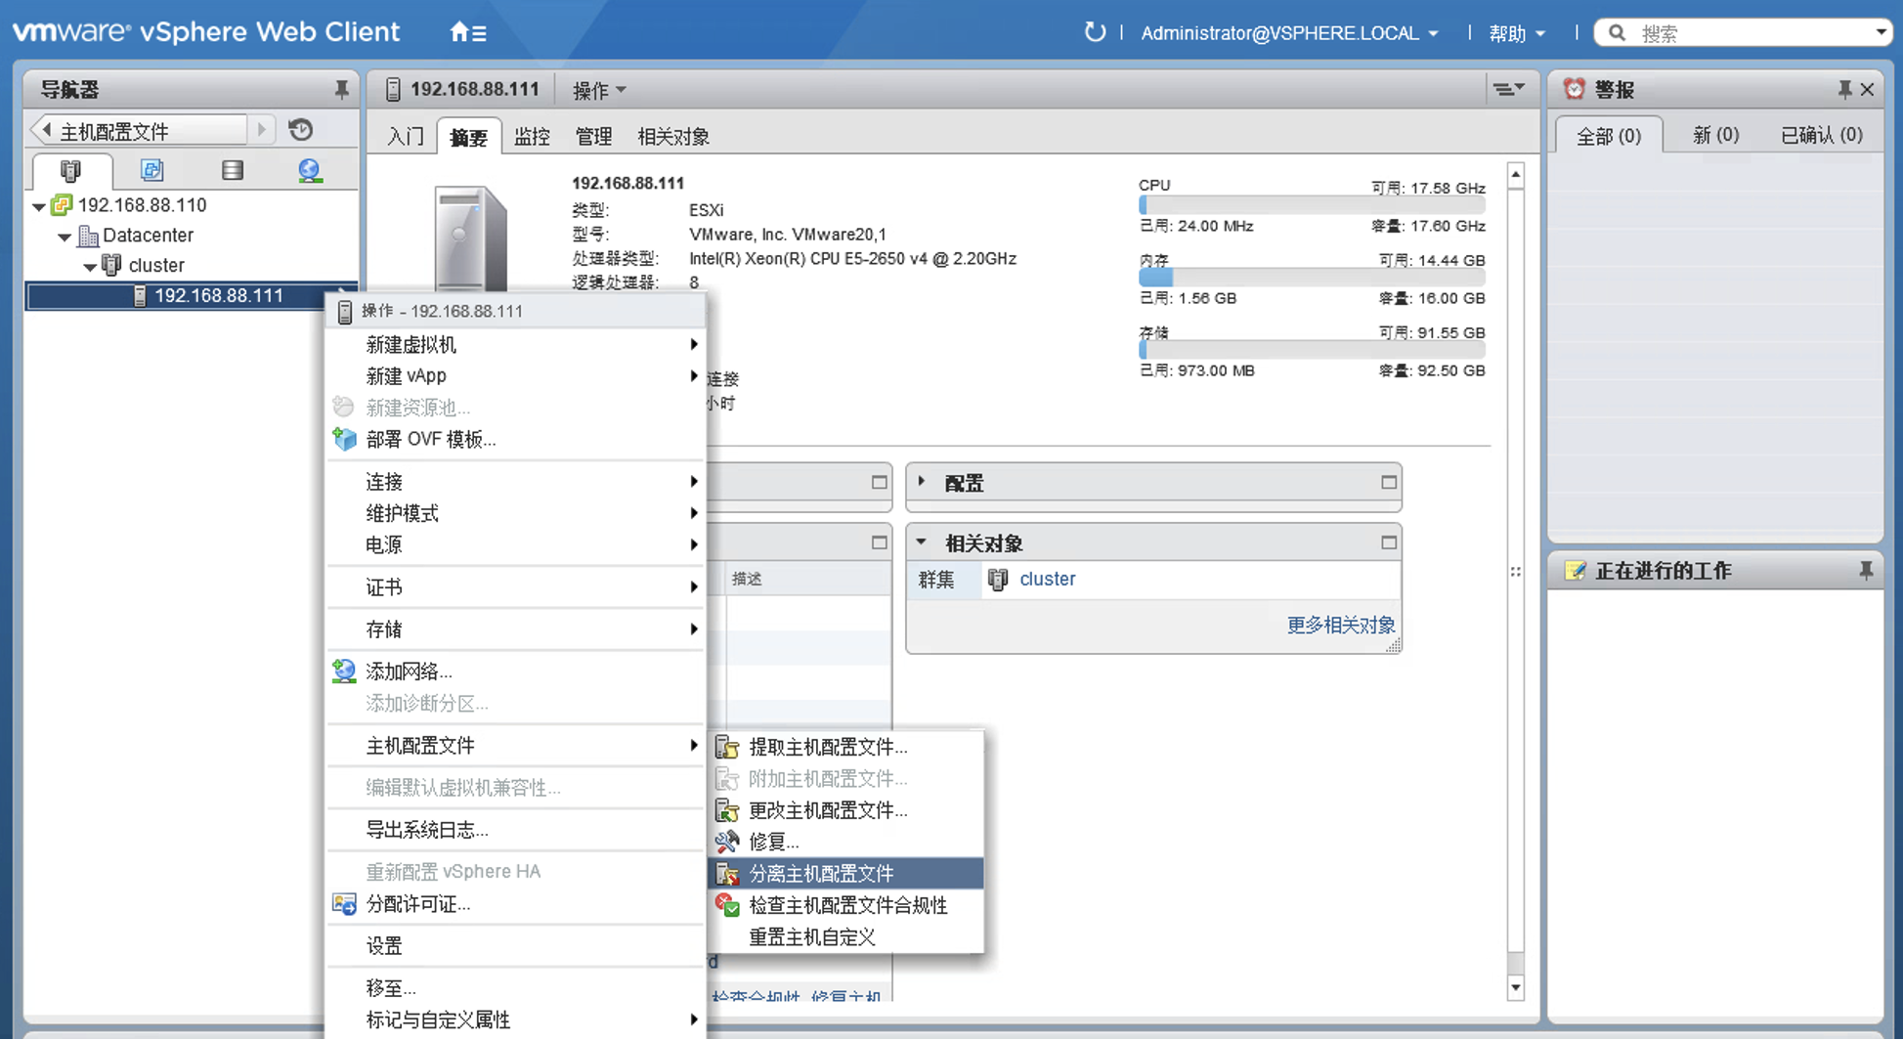Collapse the 相关对象 panel

[x=922, y=542]
